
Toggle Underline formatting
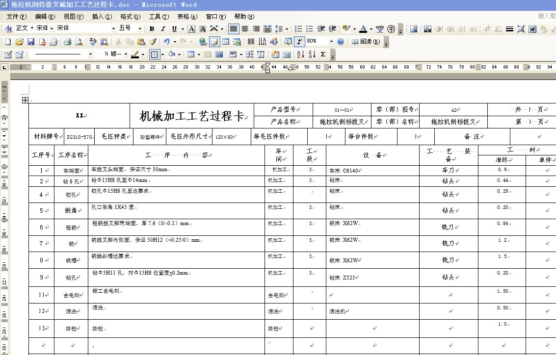tap(174, 29)
